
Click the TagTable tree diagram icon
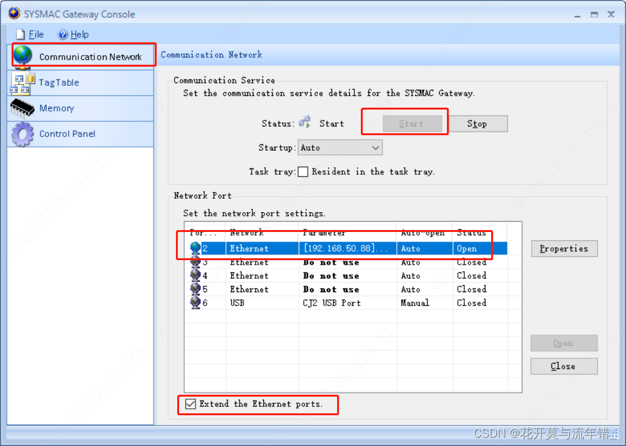pyautogui.click(x=22, y=83)
